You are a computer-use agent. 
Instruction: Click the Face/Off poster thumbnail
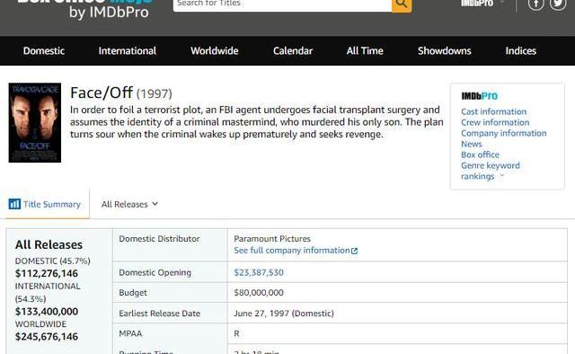(35, 122)
